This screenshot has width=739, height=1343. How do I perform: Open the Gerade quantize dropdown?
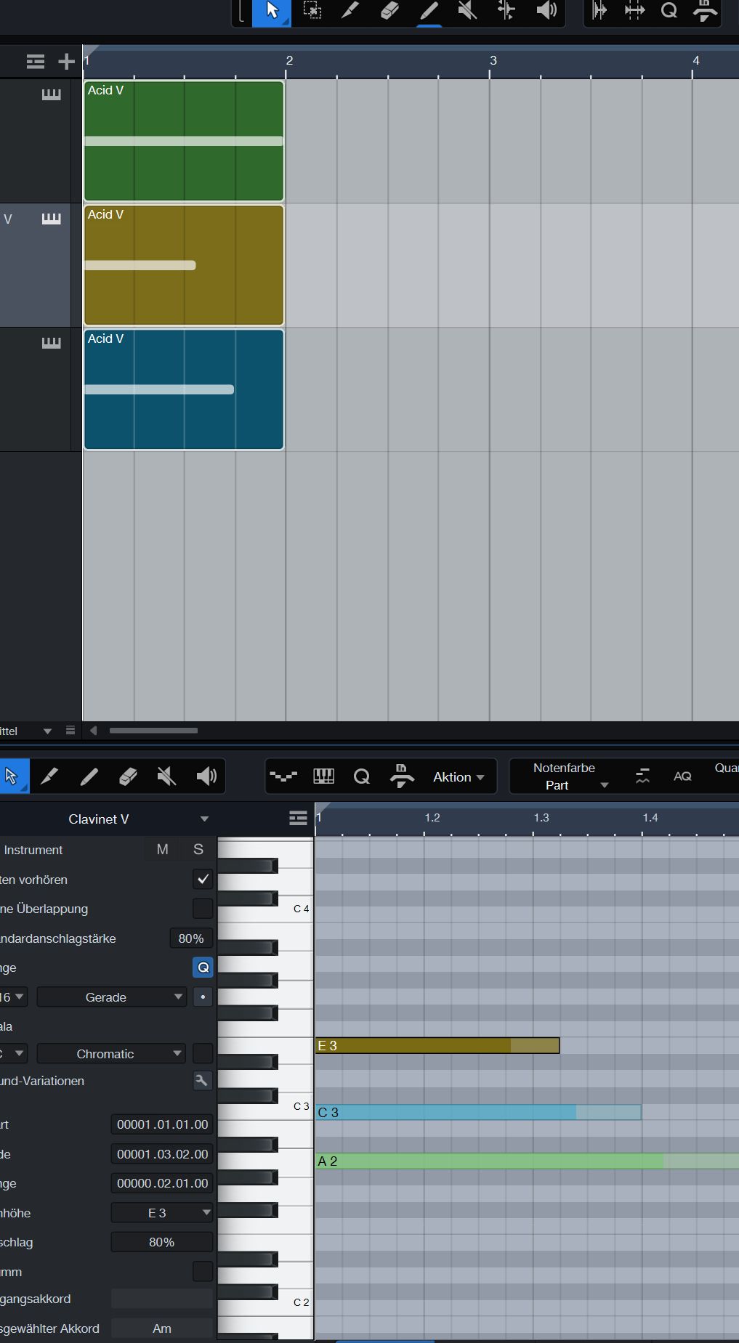(111, 997)
